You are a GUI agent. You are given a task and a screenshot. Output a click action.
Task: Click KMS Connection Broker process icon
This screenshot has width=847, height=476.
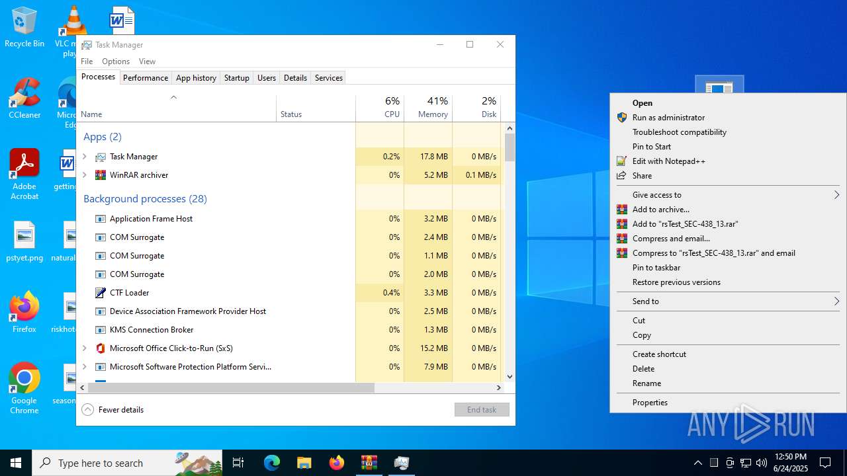click(101, 330)
